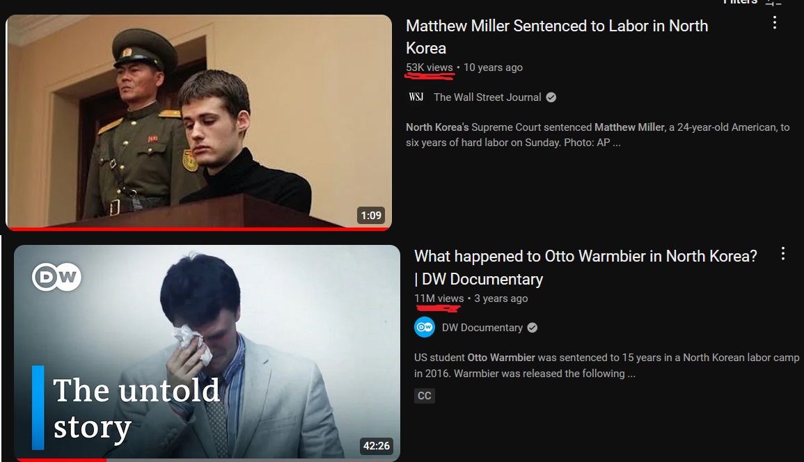Click the red watch-progress bar under Miller thumbnail

click(198, 229)
